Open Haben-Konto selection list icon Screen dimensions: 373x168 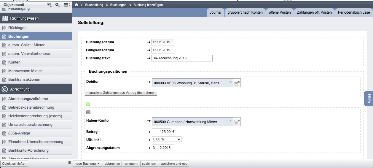[237, 122]
